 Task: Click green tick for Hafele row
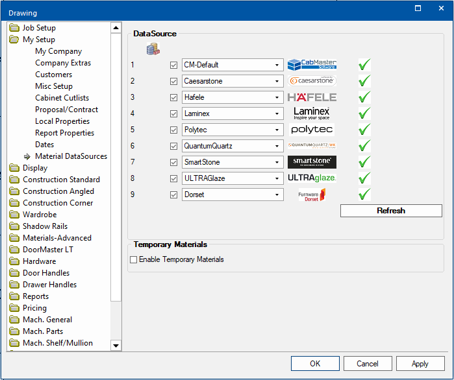click(364, 97)
